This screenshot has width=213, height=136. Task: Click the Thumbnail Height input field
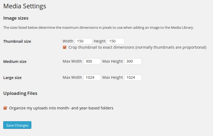[x=116, y=41]
